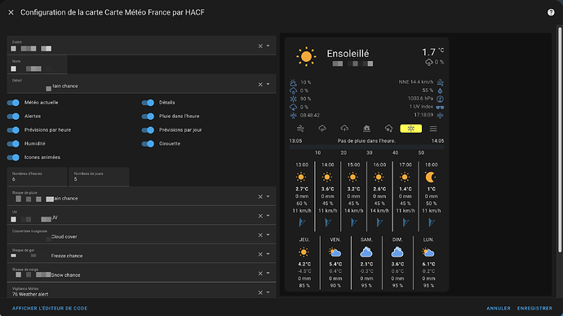Click the sunglasses UV index icon
The image size is (563, 316).
[440, 108]
